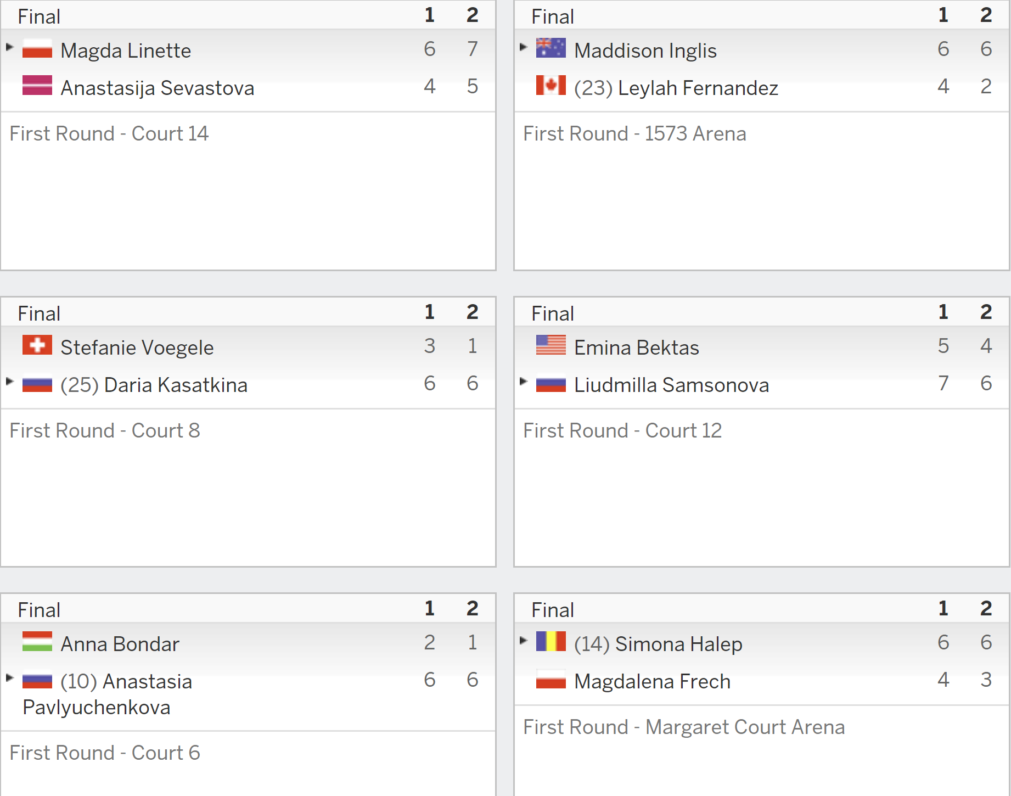1011x796 pixels.
Task: Click First Round - 1573 Arena text
Action: 634,133
